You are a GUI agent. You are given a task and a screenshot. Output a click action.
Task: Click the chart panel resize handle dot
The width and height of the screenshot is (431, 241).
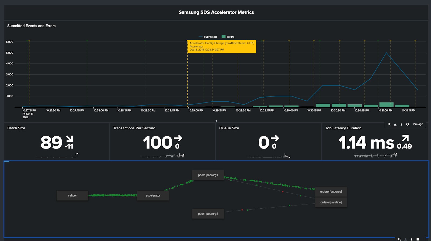pyautogui.click(x=216, y=121)
